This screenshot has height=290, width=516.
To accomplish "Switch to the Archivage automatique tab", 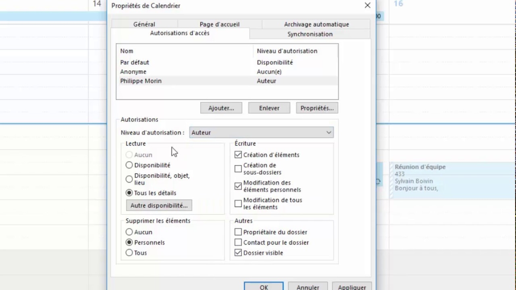I will click(316, 24).
